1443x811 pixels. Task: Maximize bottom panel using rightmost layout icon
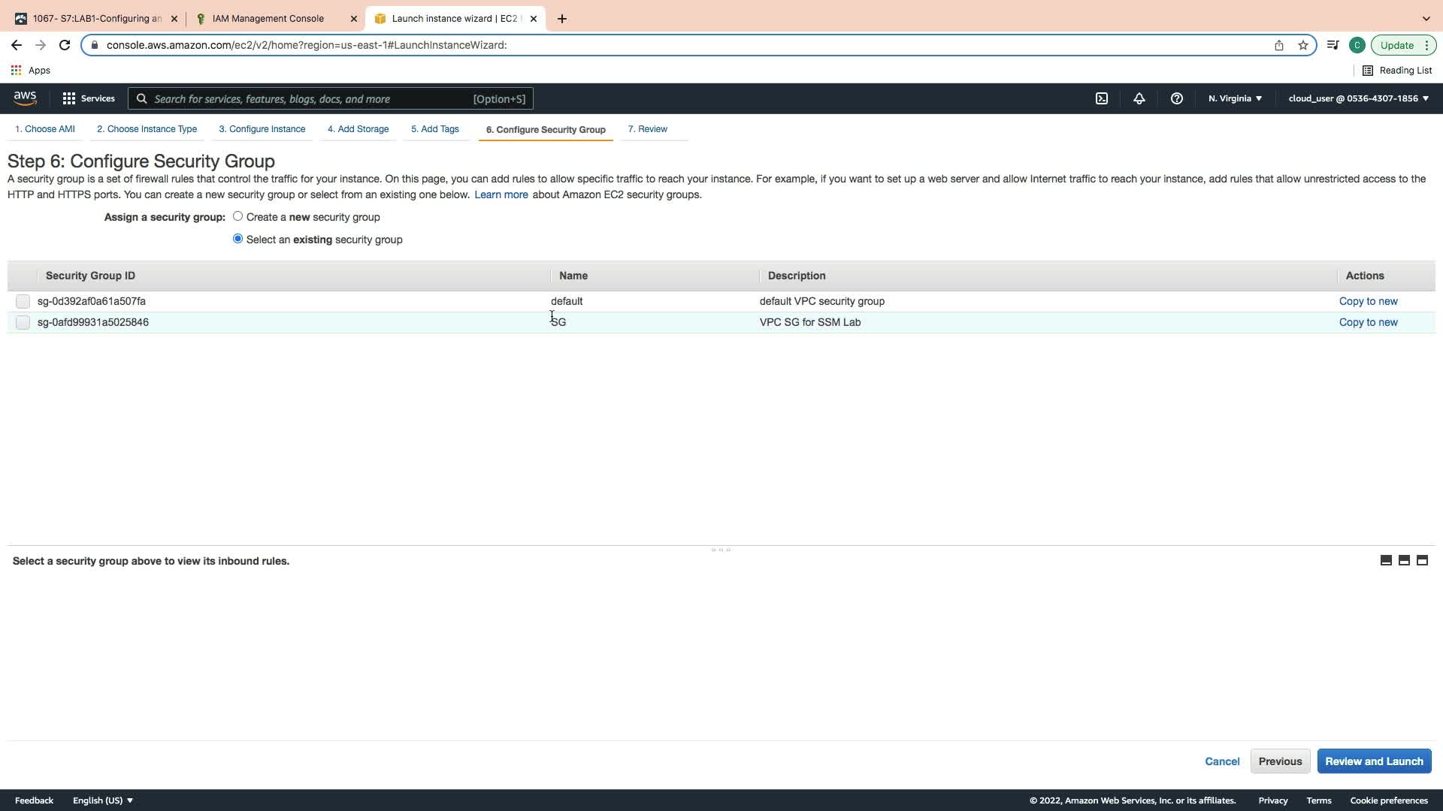coord(1422,560)
